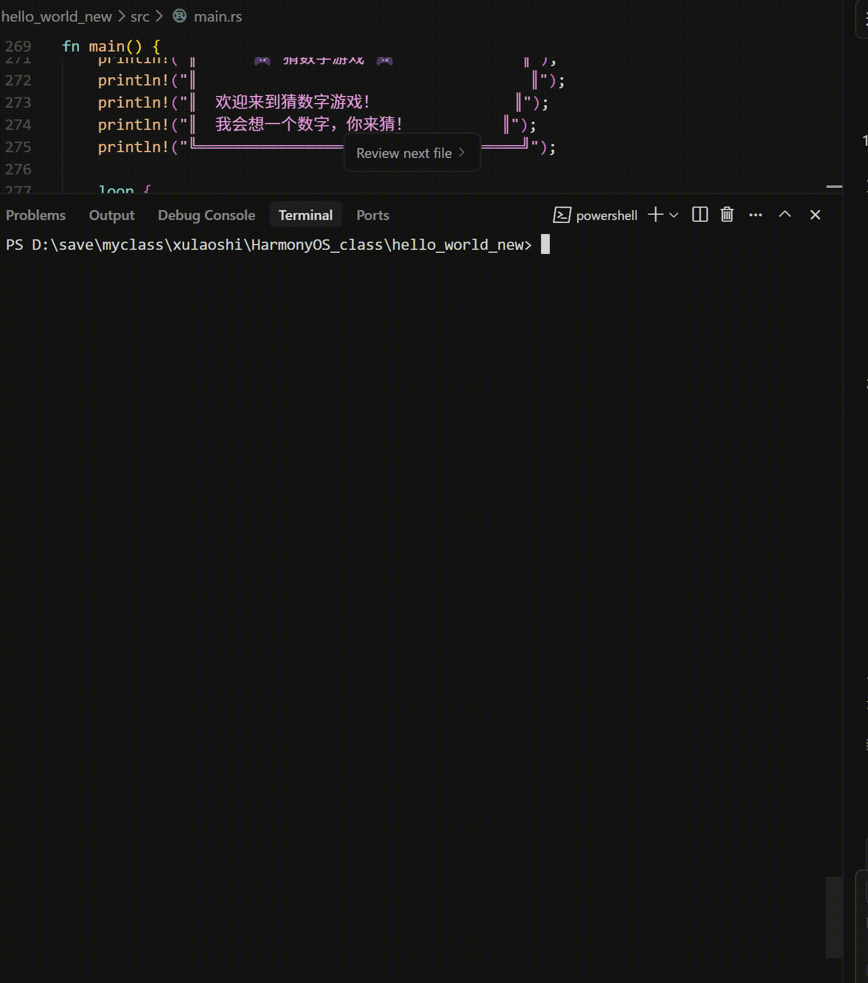
Task: Switch to the Output tab
Action: pyautogui.click(x=112, y=215)
